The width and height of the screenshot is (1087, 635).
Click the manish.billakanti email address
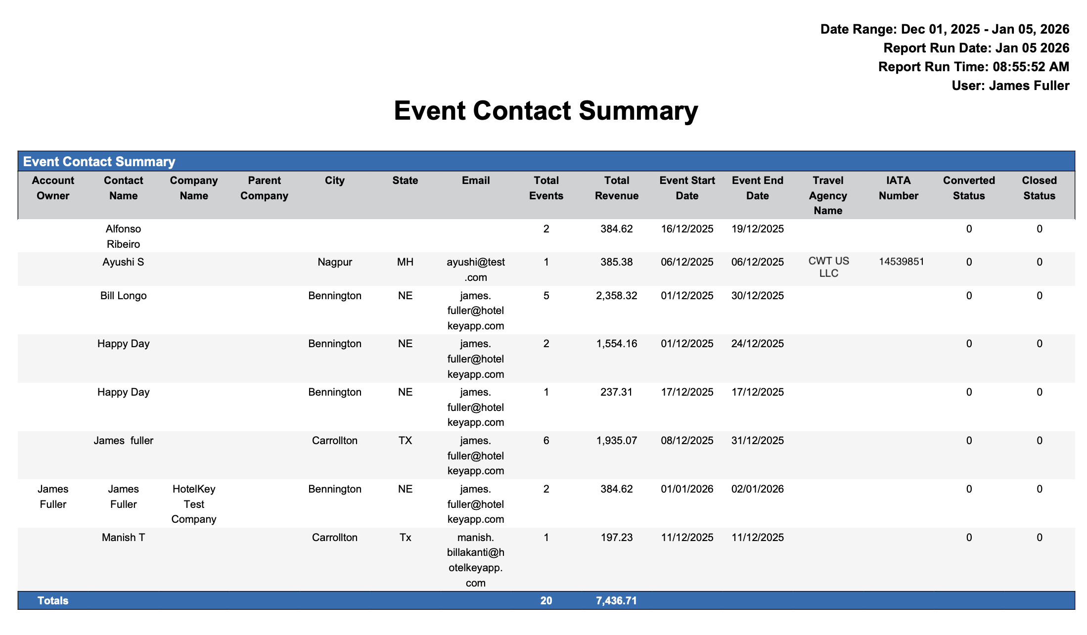[x=475, y=560]
